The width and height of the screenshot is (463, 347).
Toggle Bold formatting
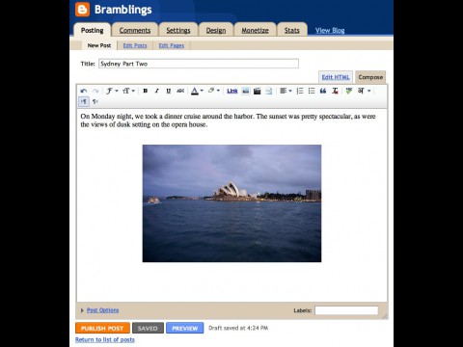[145, 91]
